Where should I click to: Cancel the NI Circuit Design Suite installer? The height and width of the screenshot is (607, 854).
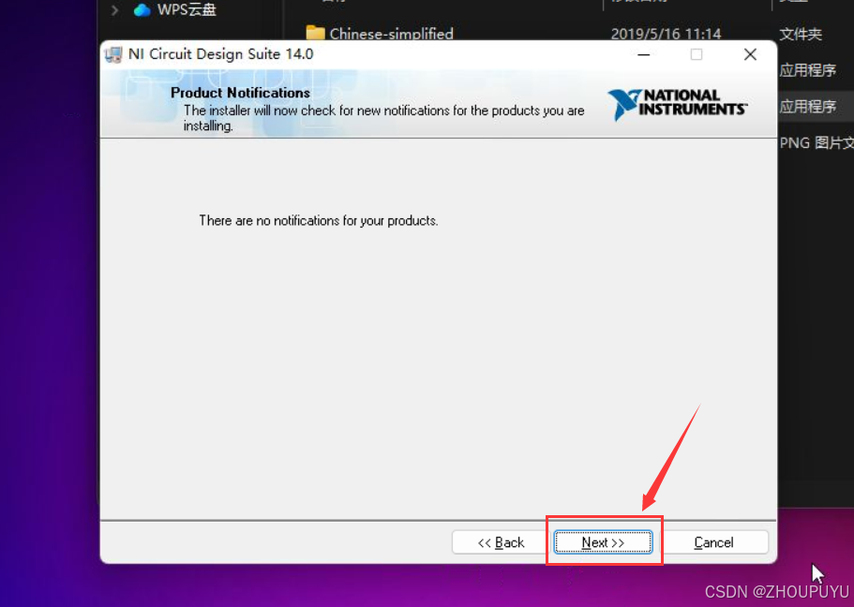pos(713,542)
